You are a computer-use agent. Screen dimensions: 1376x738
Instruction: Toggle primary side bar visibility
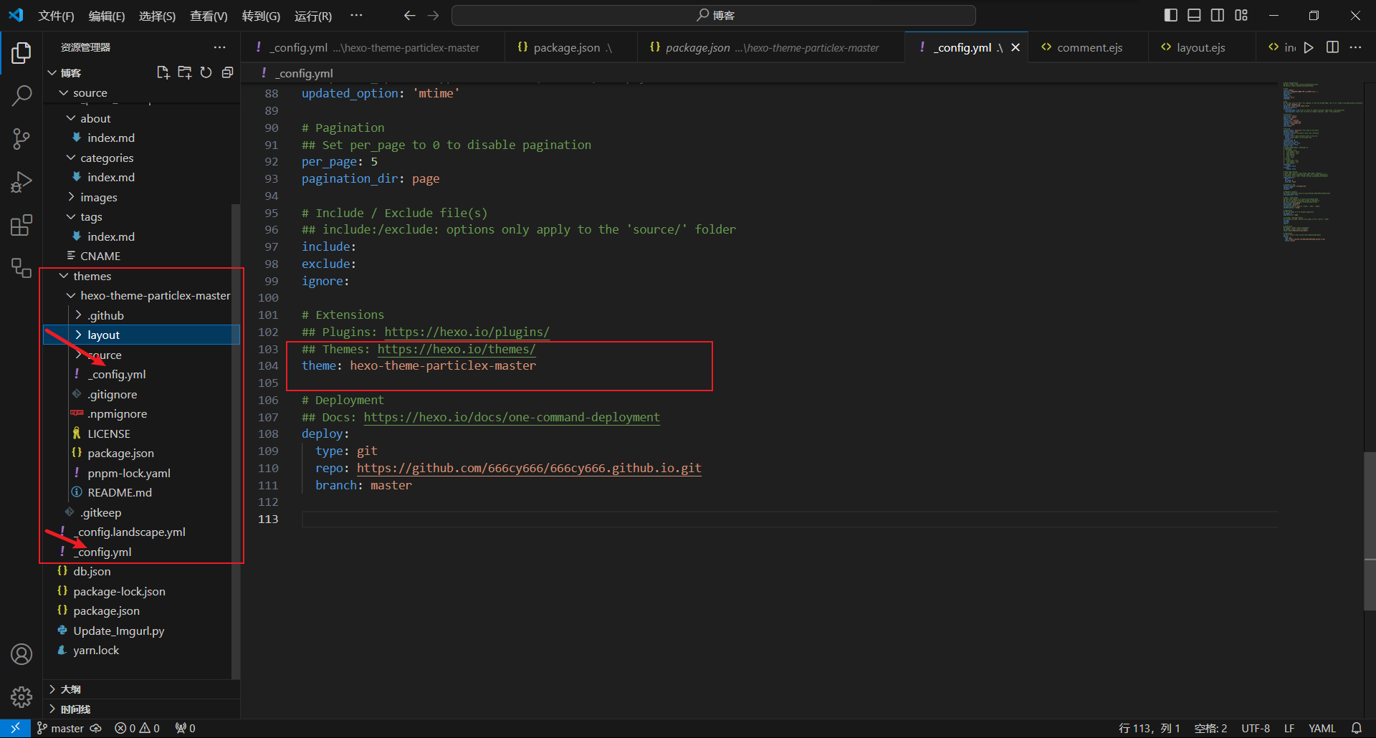pyautogui.click(x=1171, y=15)
